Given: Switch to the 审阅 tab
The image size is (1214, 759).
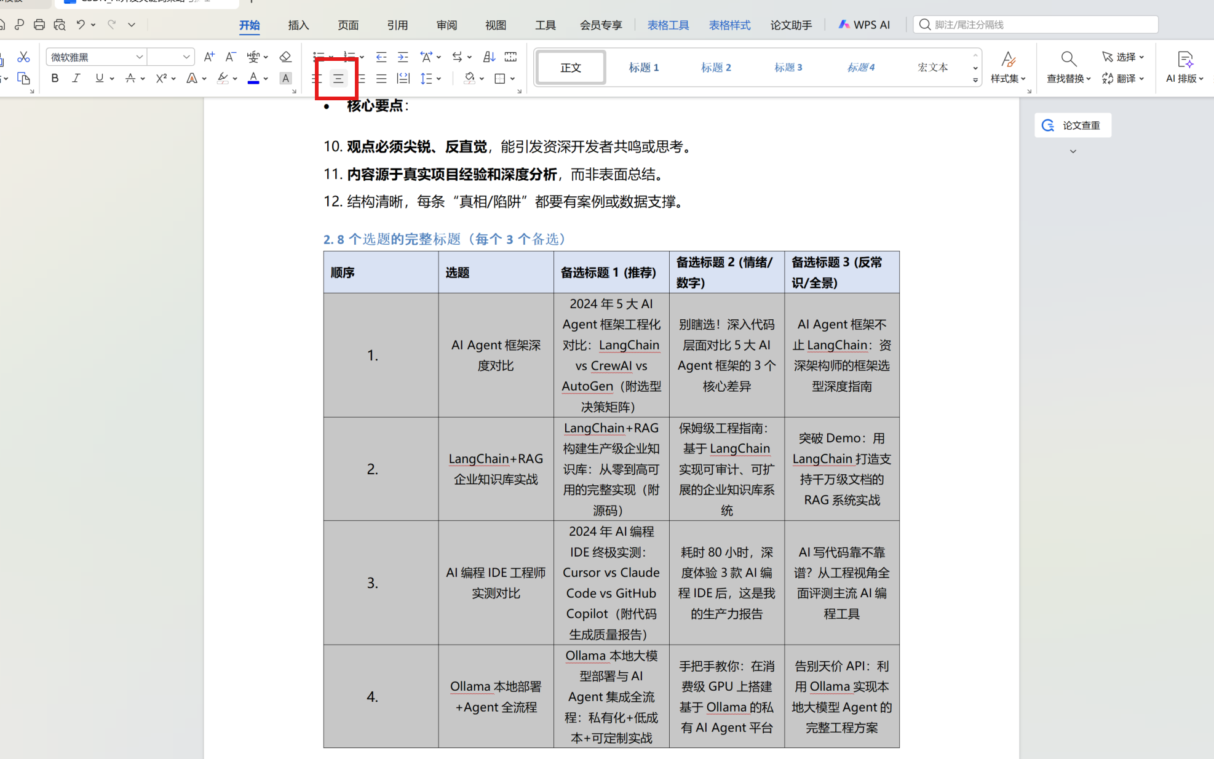Looking at the screenshot, I should tap(447, 25).
